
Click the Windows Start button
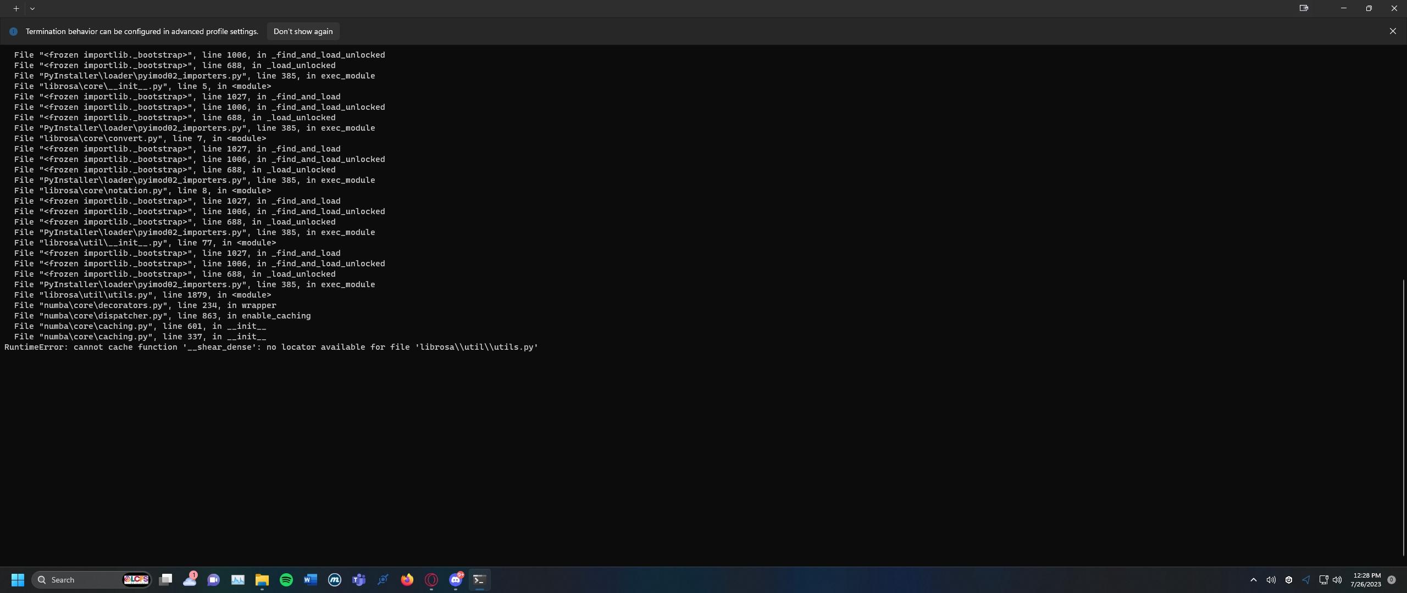(x=18, y=580)
